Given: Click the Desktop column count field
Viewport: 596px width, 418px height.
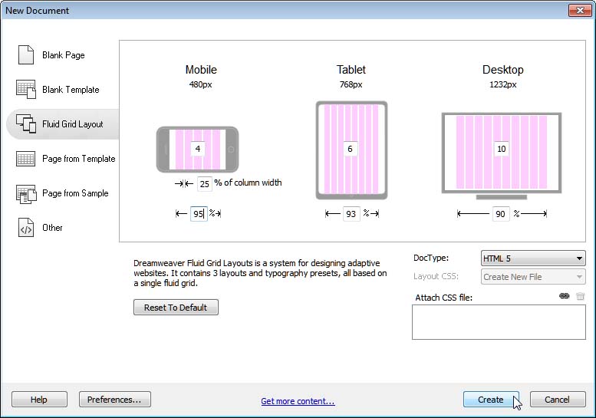Looking at the screenshot, I should pyautogui.click(x=501, y=149).
